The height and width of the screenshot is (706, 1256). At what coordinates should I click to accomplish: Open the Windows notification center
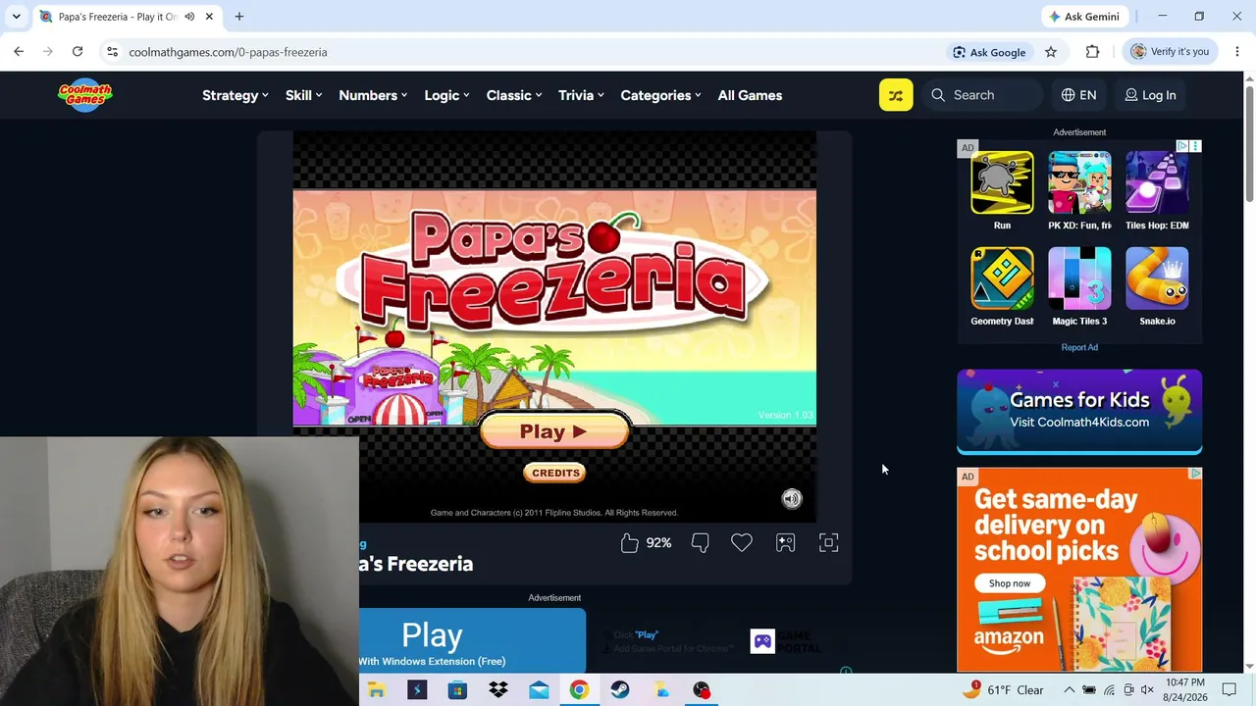(x=1230, y=690)
